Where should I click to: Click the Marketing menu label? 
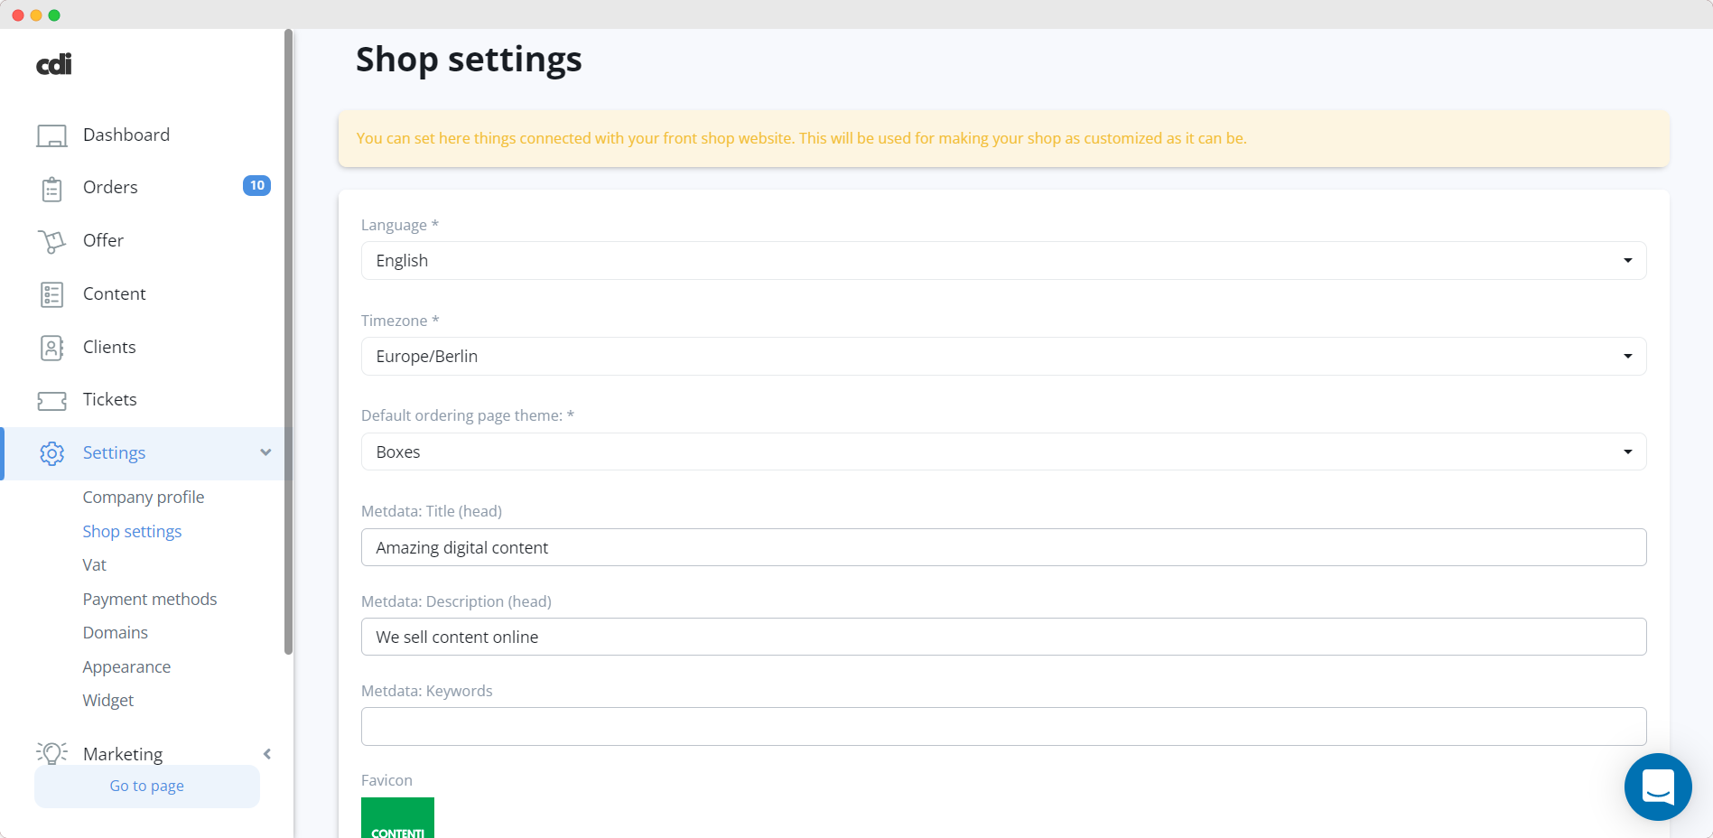pyautogui.click(x=123, y=754)
